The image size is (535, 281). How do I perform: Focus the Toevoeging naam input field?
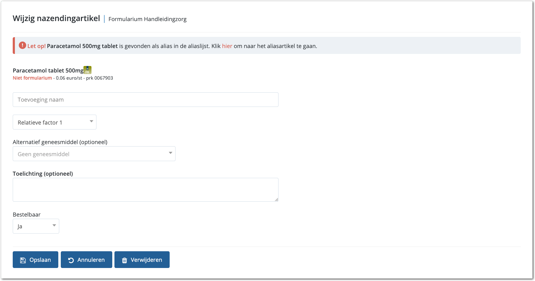(x=145, y=100)
